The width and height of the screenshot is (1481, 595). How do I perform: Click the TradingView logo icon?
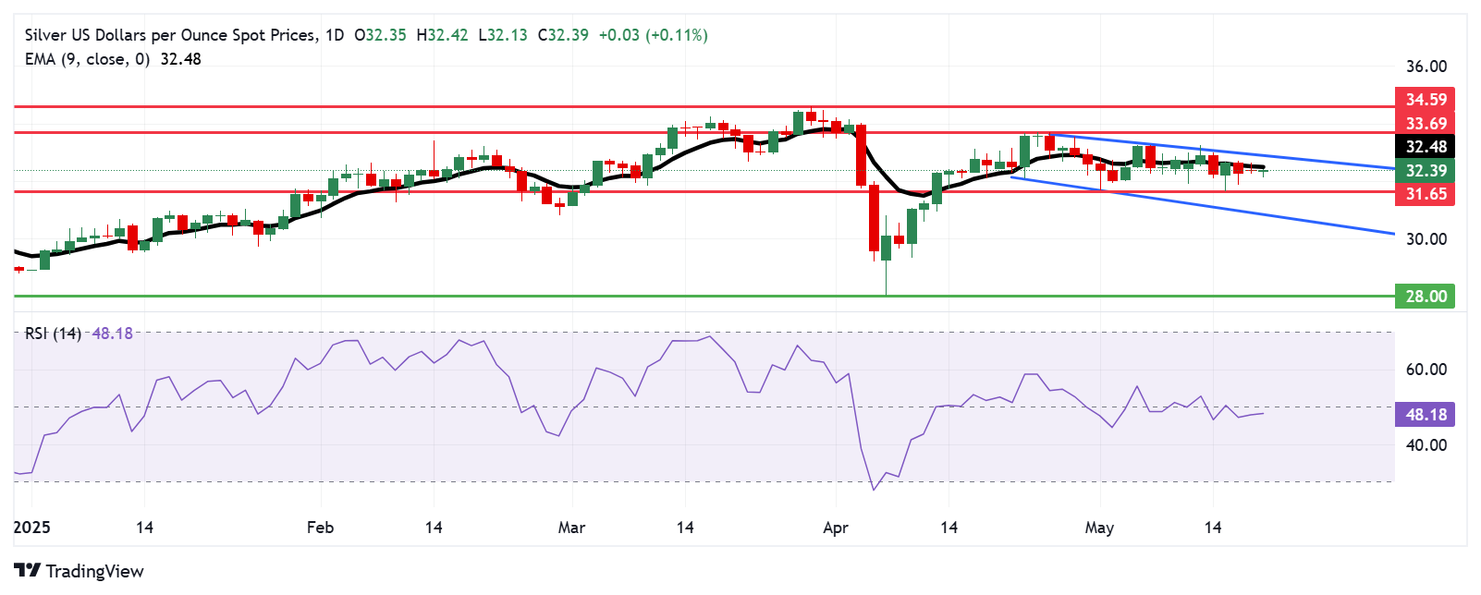click(27, 570)
